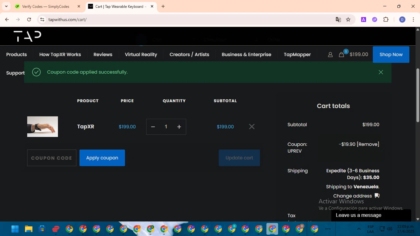
Task: Open the Products menu
Action: pos(17,55)
